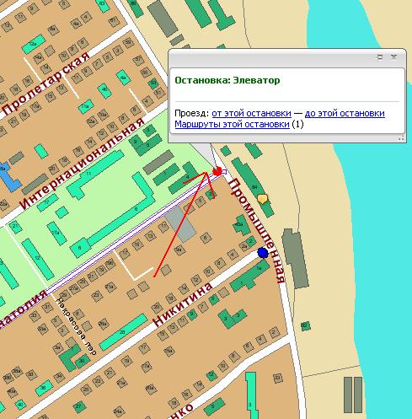This screenshot has height=419, width=412.
Task: Click the 'Остановка: Элеватор' heading
Action: 227,80
